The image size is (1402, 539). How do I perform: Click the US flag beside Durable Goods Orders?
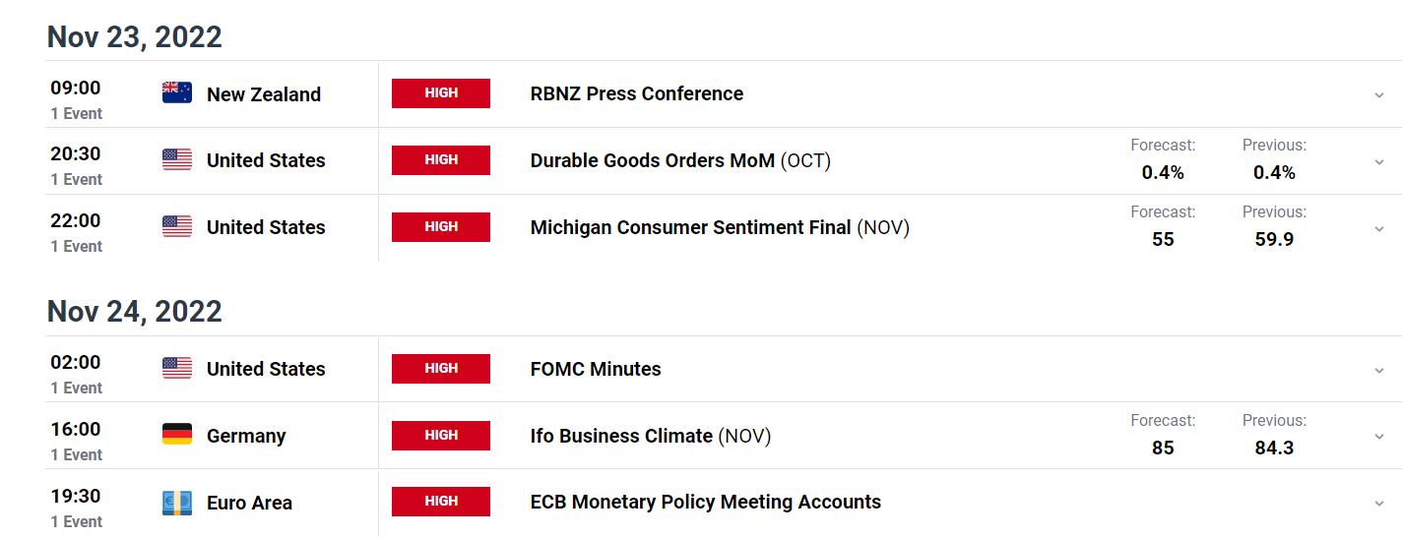coord(177,160)
